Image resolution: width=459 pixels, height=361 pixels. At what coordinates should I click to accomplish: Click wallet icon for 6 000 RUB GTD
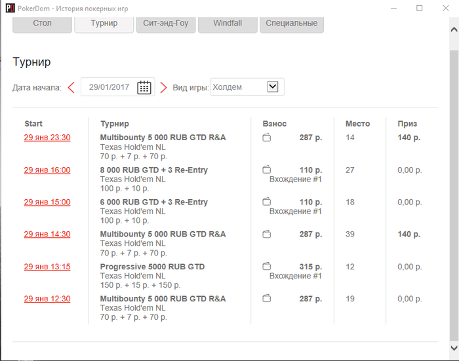[266, 202]
